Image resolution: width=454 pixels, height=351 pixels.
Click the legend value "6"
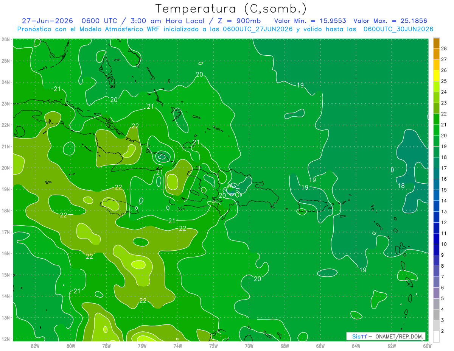point(443,288)
